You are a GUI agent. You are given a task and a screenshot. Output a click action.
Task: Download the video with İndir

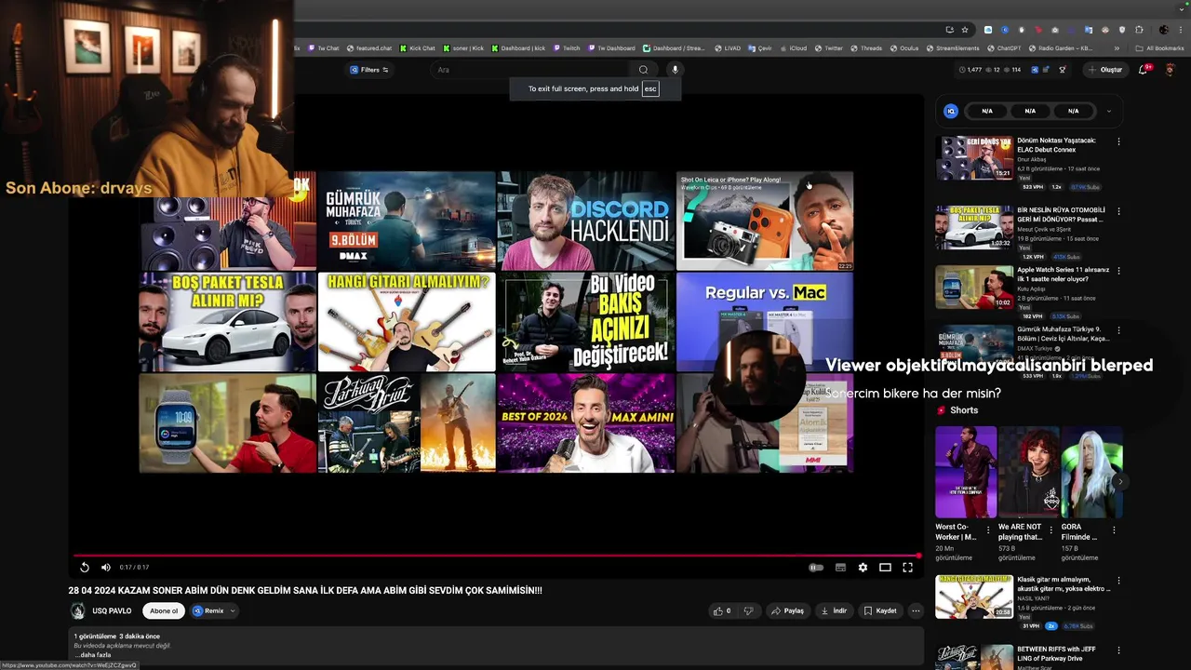[x=834, y=611]
